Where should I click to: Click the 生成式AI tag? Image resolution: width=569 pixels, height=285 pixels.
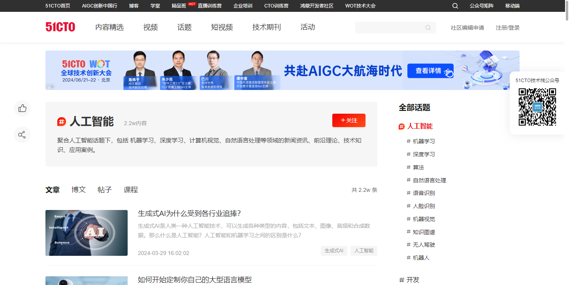[x=334, y=251]
